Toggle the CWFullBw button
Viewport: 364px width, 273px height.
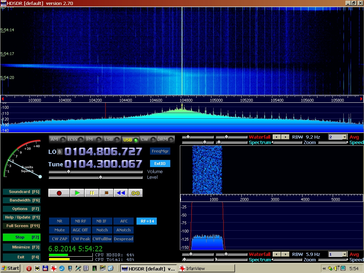pyautogui.click(x=102, y=239)
